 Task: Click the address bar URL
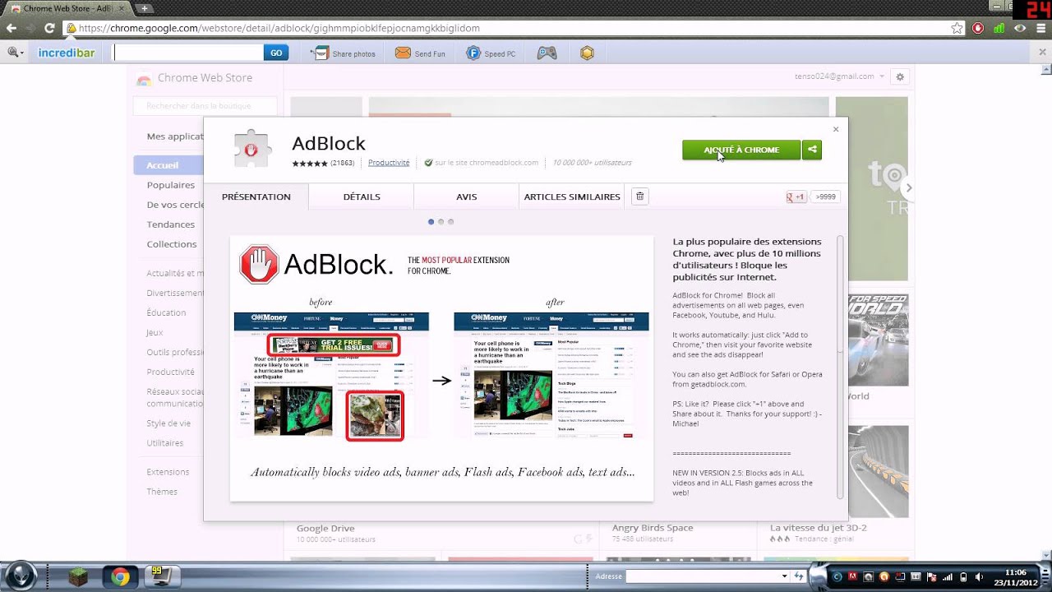279,28
